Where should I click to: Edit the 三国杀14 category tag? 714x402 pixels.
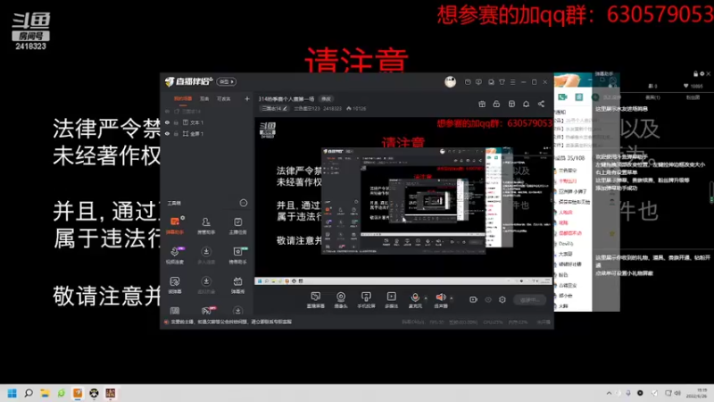(x=275, y=108)
